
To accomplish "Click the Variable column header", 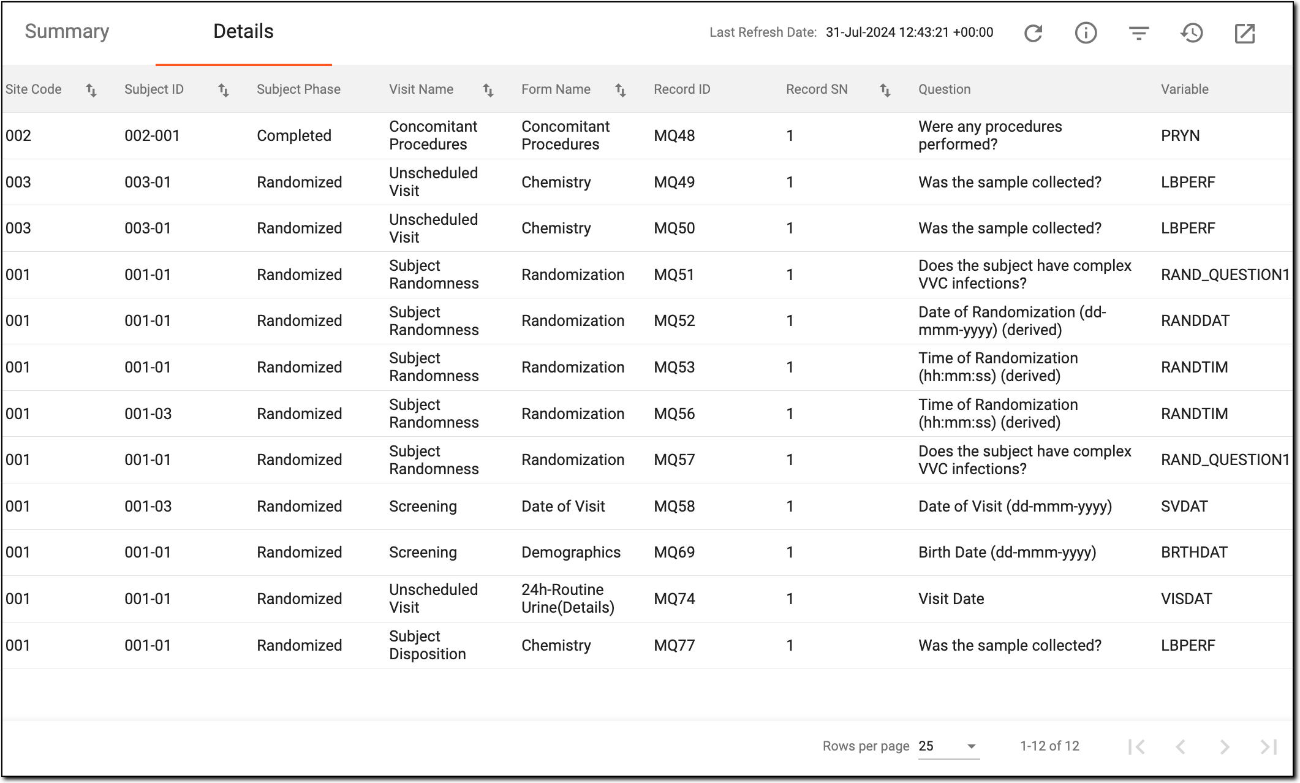I will coord(1184,89).
